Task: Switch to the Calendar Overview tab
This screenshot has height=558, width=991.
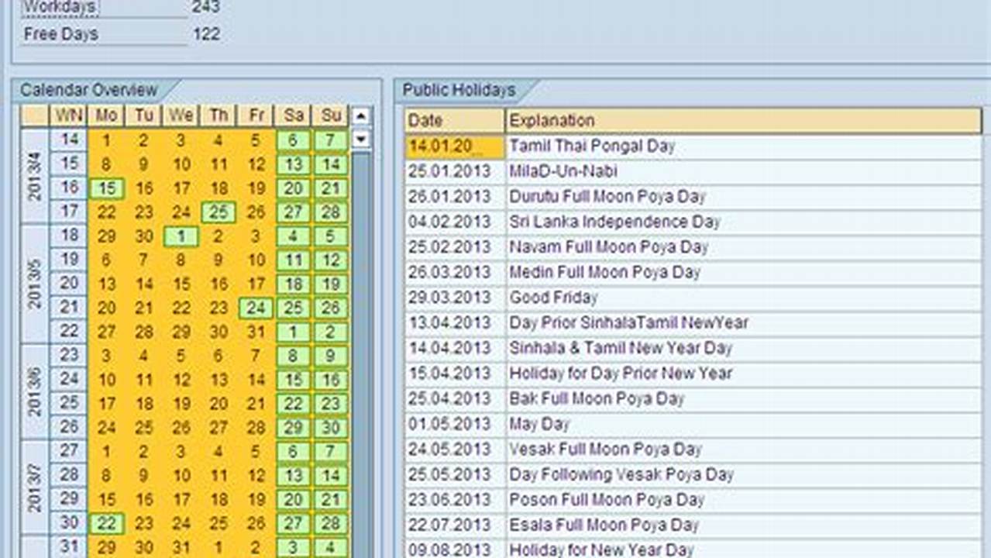Action: 88,89
